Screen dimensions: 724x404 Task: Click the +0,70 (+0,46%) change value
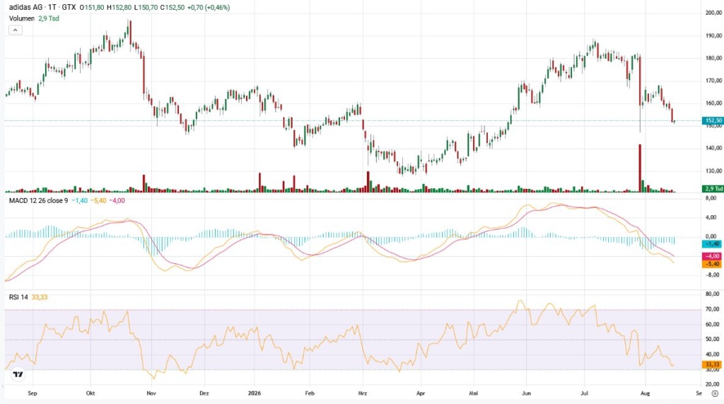point(209,7)
